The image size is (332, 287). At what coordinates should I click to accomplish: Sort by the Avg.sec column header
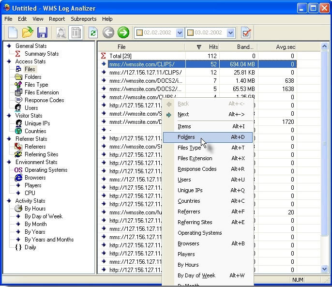click(277, 47)
